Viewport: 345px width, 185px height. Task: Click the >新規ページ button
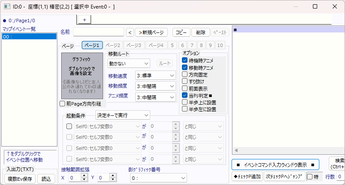pos(151,32)
